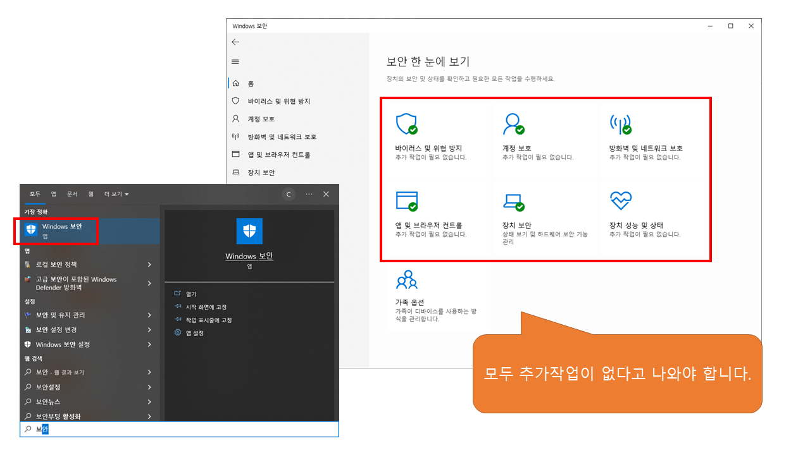Image resolution: width=810 pixels, height=455 pixels.
Task: Click the search input field containing 보안
Action: pos(179,430)
